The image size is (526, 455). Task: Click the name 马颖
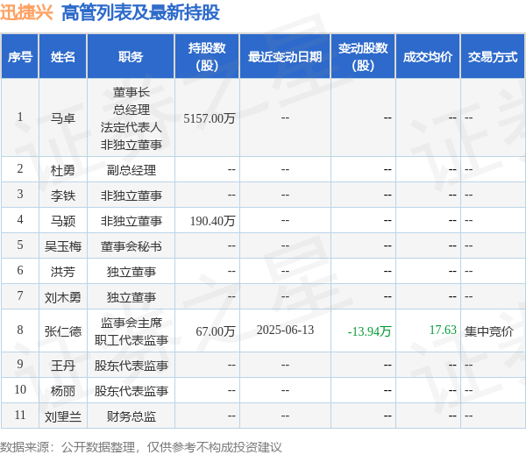point(63,221)
